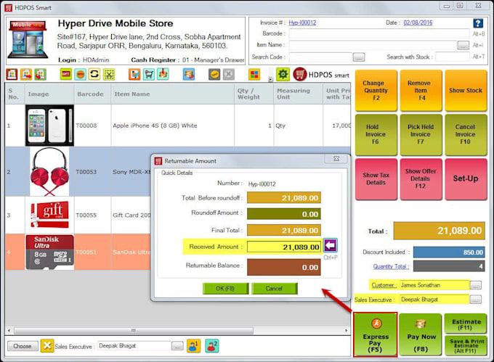
Task: Open invoice number Hyp-I00012 link
Action: (302, 22)
